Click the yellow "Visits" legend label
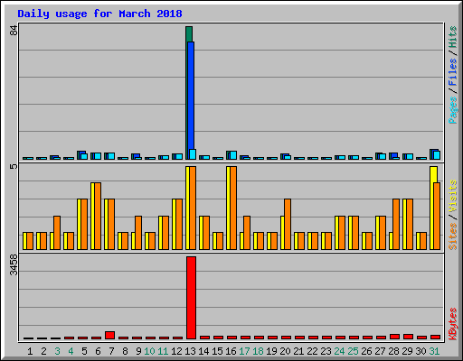The width and height of the screenshot is (463, 361). click(x=452, y=197)
